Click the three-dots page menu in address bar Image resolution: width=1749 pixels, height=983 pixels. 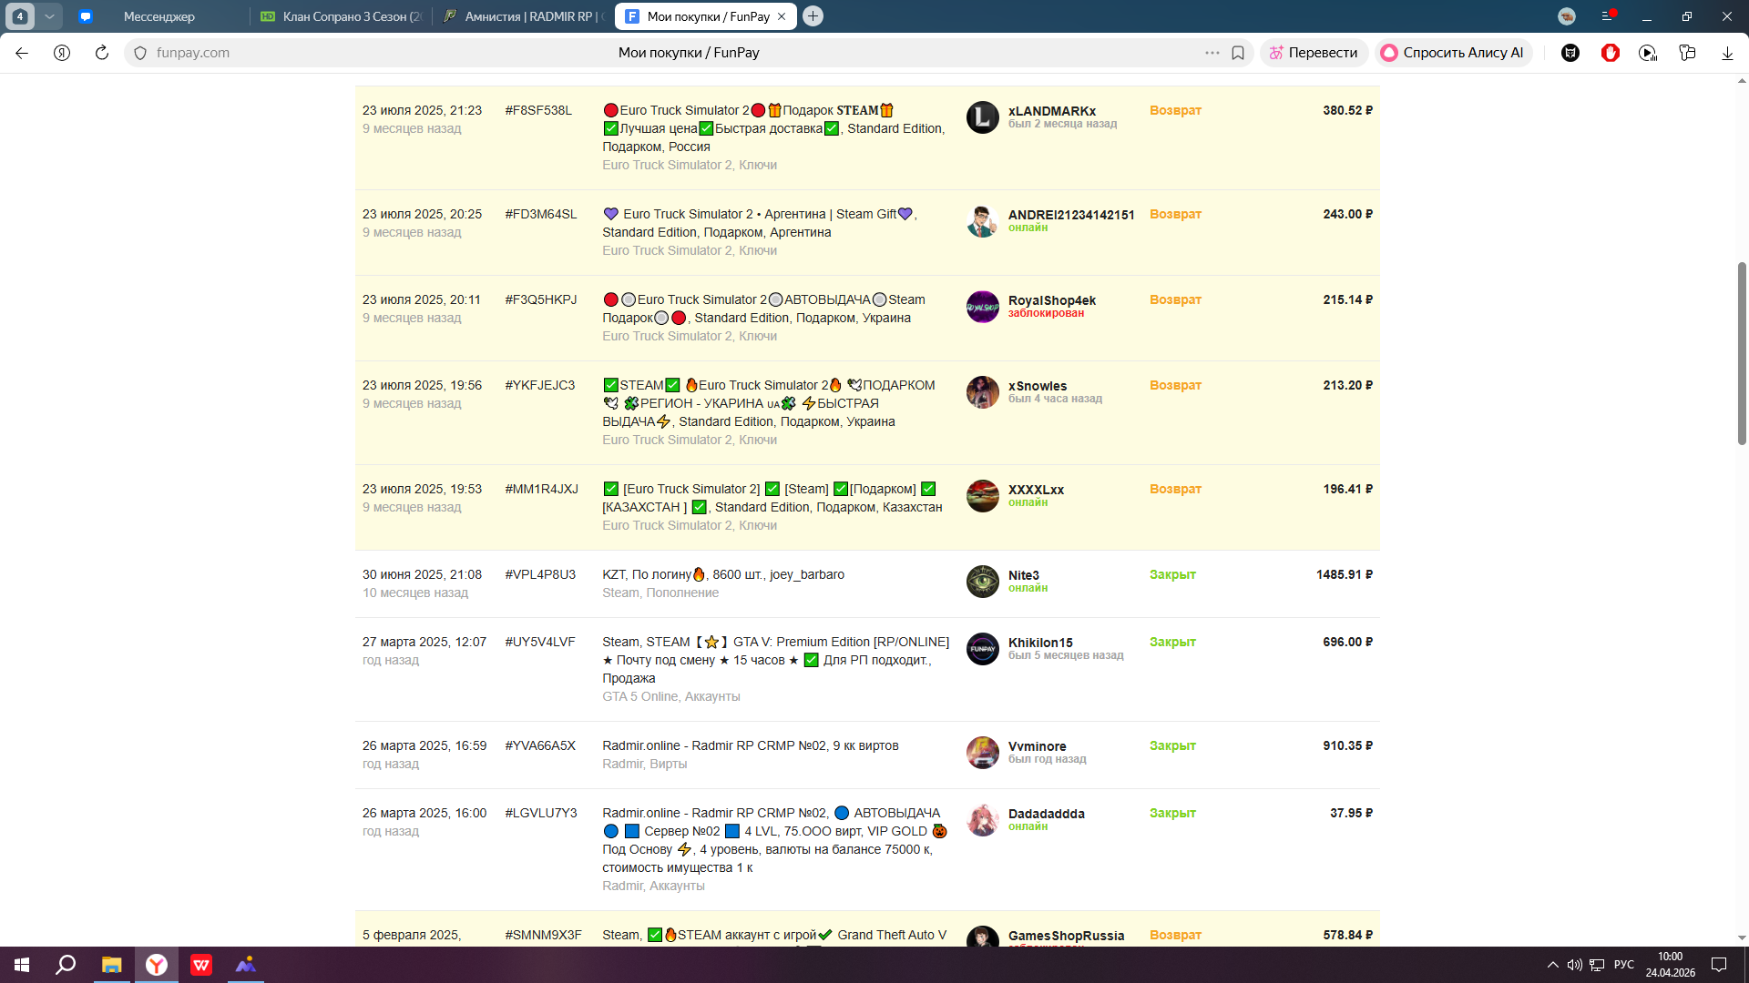pos(1212,53)
